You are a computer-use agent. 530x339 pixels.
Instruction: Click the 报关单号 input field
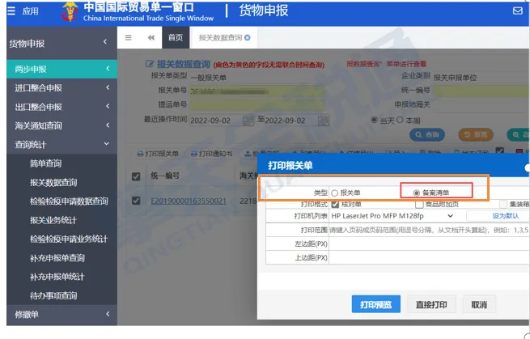pyautogui.click(x=257, y=91)
